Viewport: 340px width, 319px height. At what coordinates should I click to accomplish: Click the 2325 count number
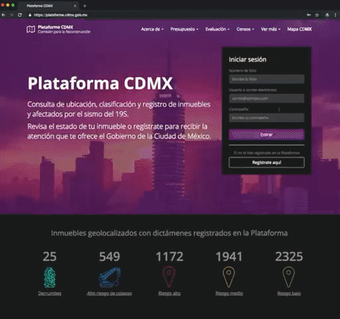coord(289,257)
